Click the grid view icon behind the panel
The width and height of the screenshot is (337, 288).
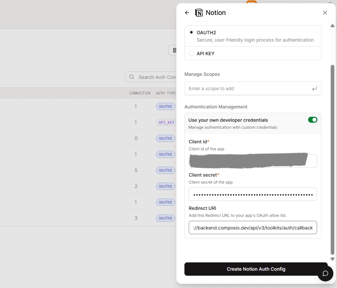point(174,50)
